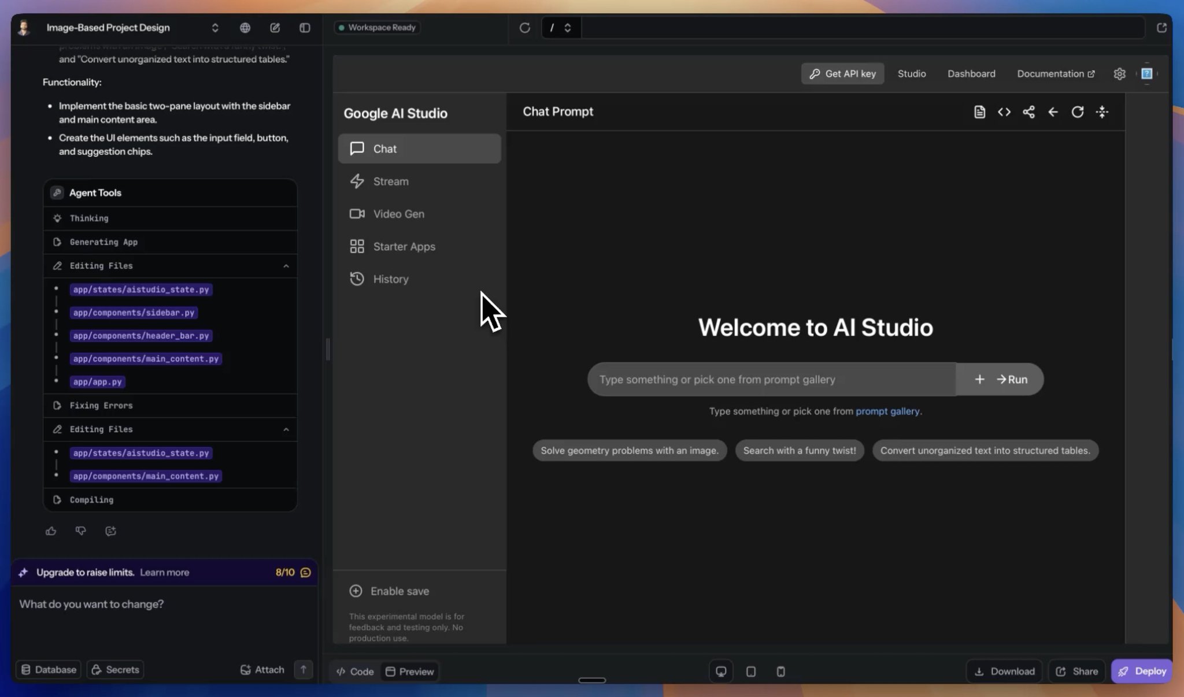
Task: Click the Attach button
Action: 262,670
